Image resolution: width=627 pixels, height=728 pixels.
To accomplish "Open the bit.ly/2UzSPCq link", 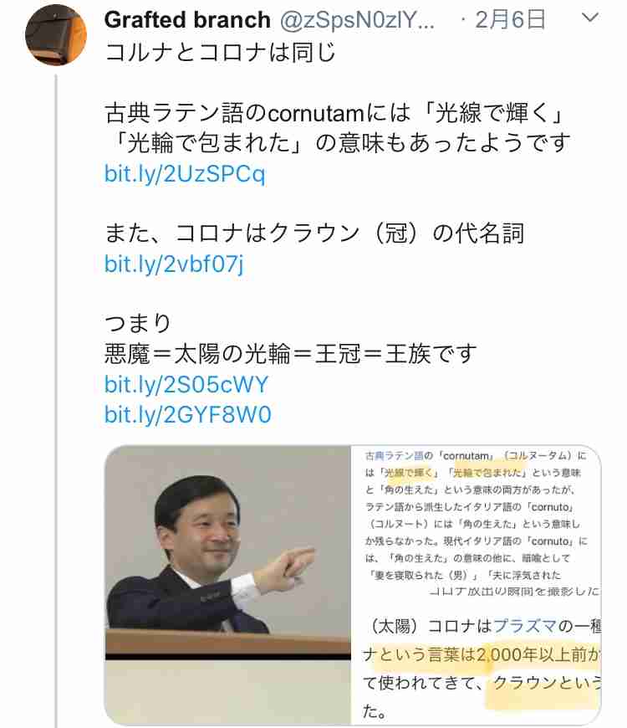I will coord(185,174).
